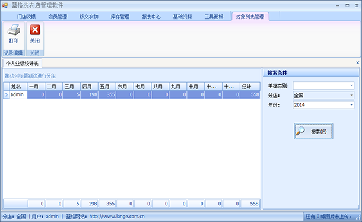Image resolution: width=362 pixels, height=222 pixels.
Task: Sort by the 十月 column header
Action: [196, 87]
